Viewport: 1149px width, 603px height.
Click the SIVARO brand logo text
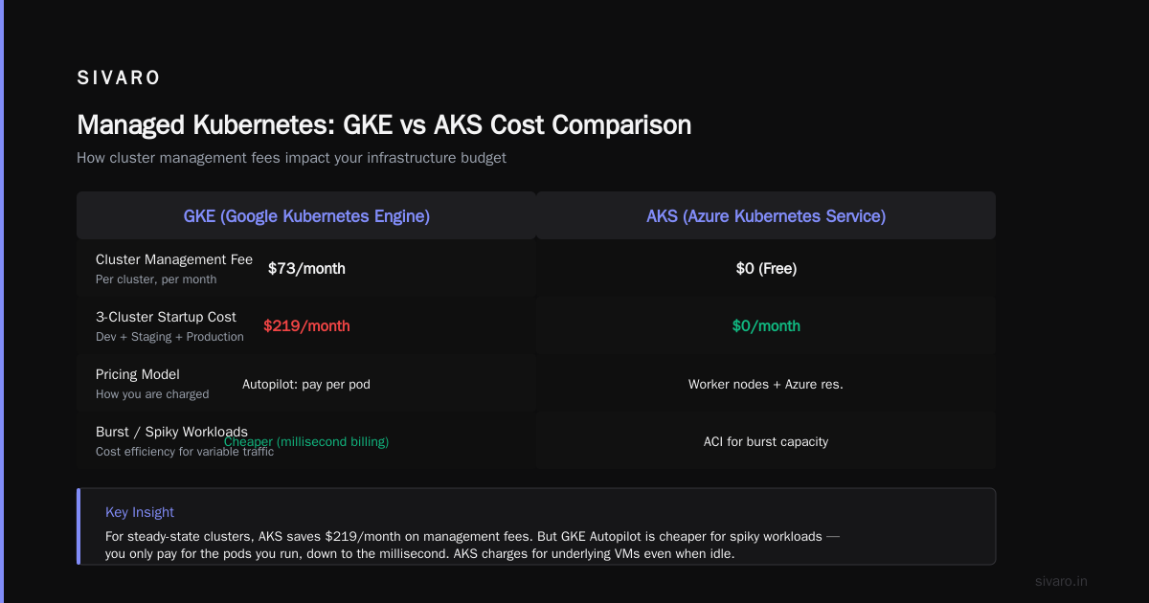pos(119,78)
